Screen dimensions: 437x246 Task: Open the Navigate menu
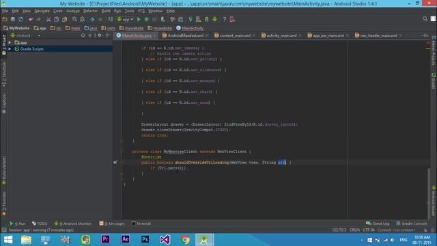click(x=42, y=11)
